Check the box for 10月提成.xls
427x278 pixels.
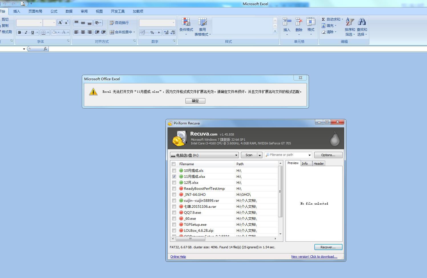[x=174, y=171]
